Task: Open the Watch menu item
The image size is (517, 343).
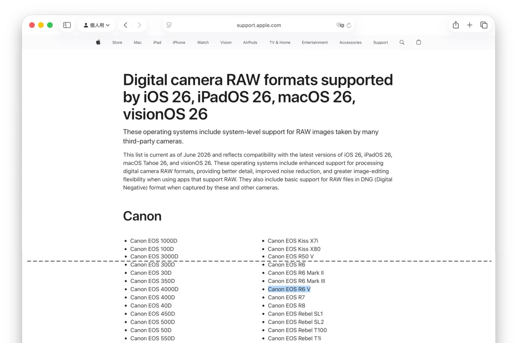Action: 203,42
